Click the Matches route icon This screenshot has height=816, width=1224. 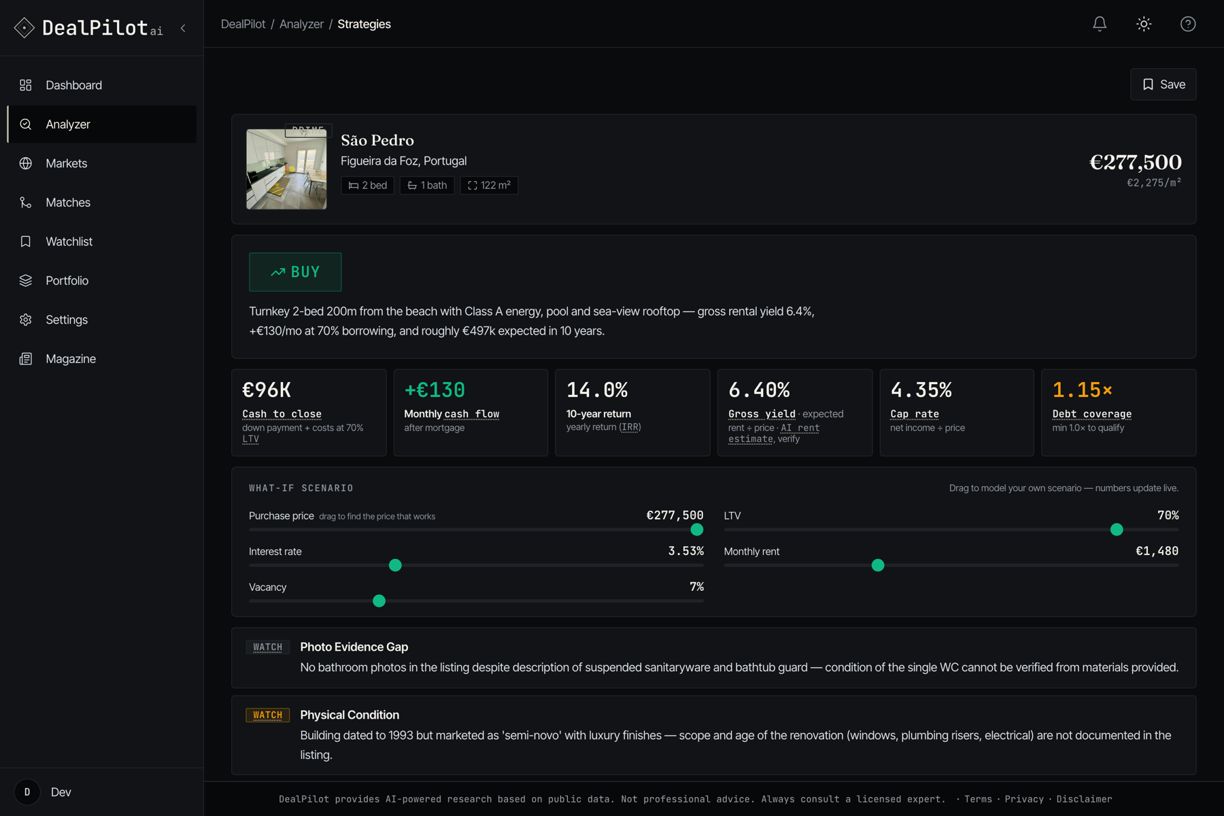(26, 203)
